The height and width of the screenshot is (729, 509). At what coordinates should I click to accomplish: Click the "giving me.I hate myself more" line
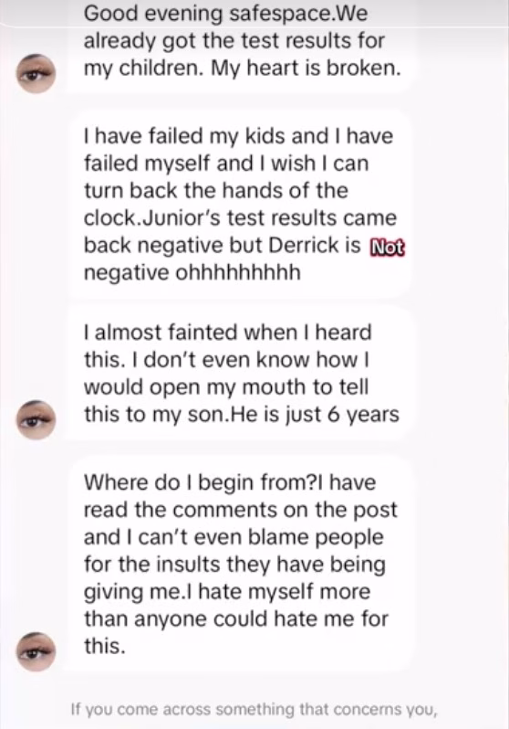coord(227,592)
